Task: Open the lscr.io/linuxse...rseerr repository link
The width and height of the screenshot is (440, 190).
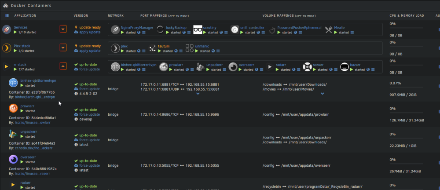Action: (x=32, y=173)
